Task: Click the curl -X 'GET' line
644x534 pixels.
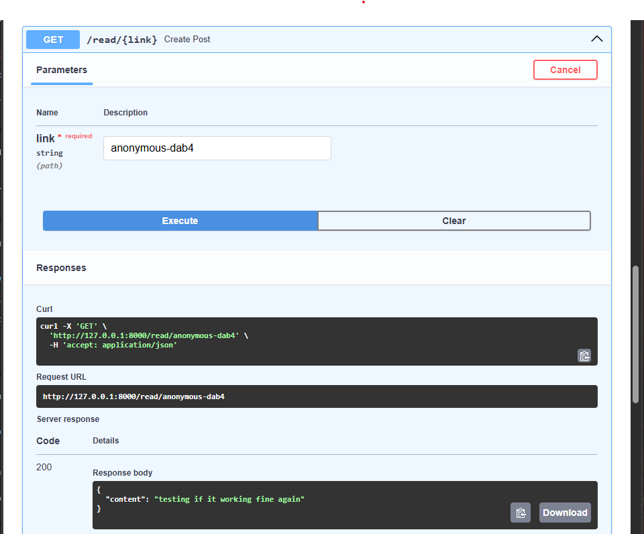Action: (x=74, y=326)
